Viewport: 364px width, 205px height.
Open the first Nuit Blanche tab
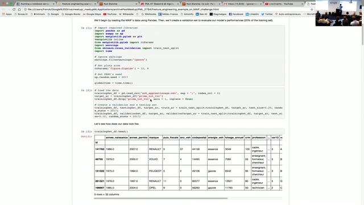coord(118,4)
